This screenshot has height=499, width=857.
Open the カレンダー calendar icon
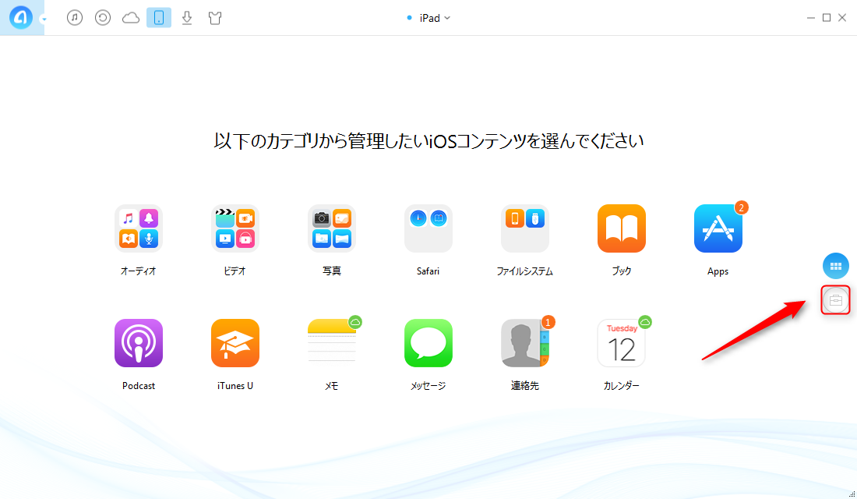(622, 343)
